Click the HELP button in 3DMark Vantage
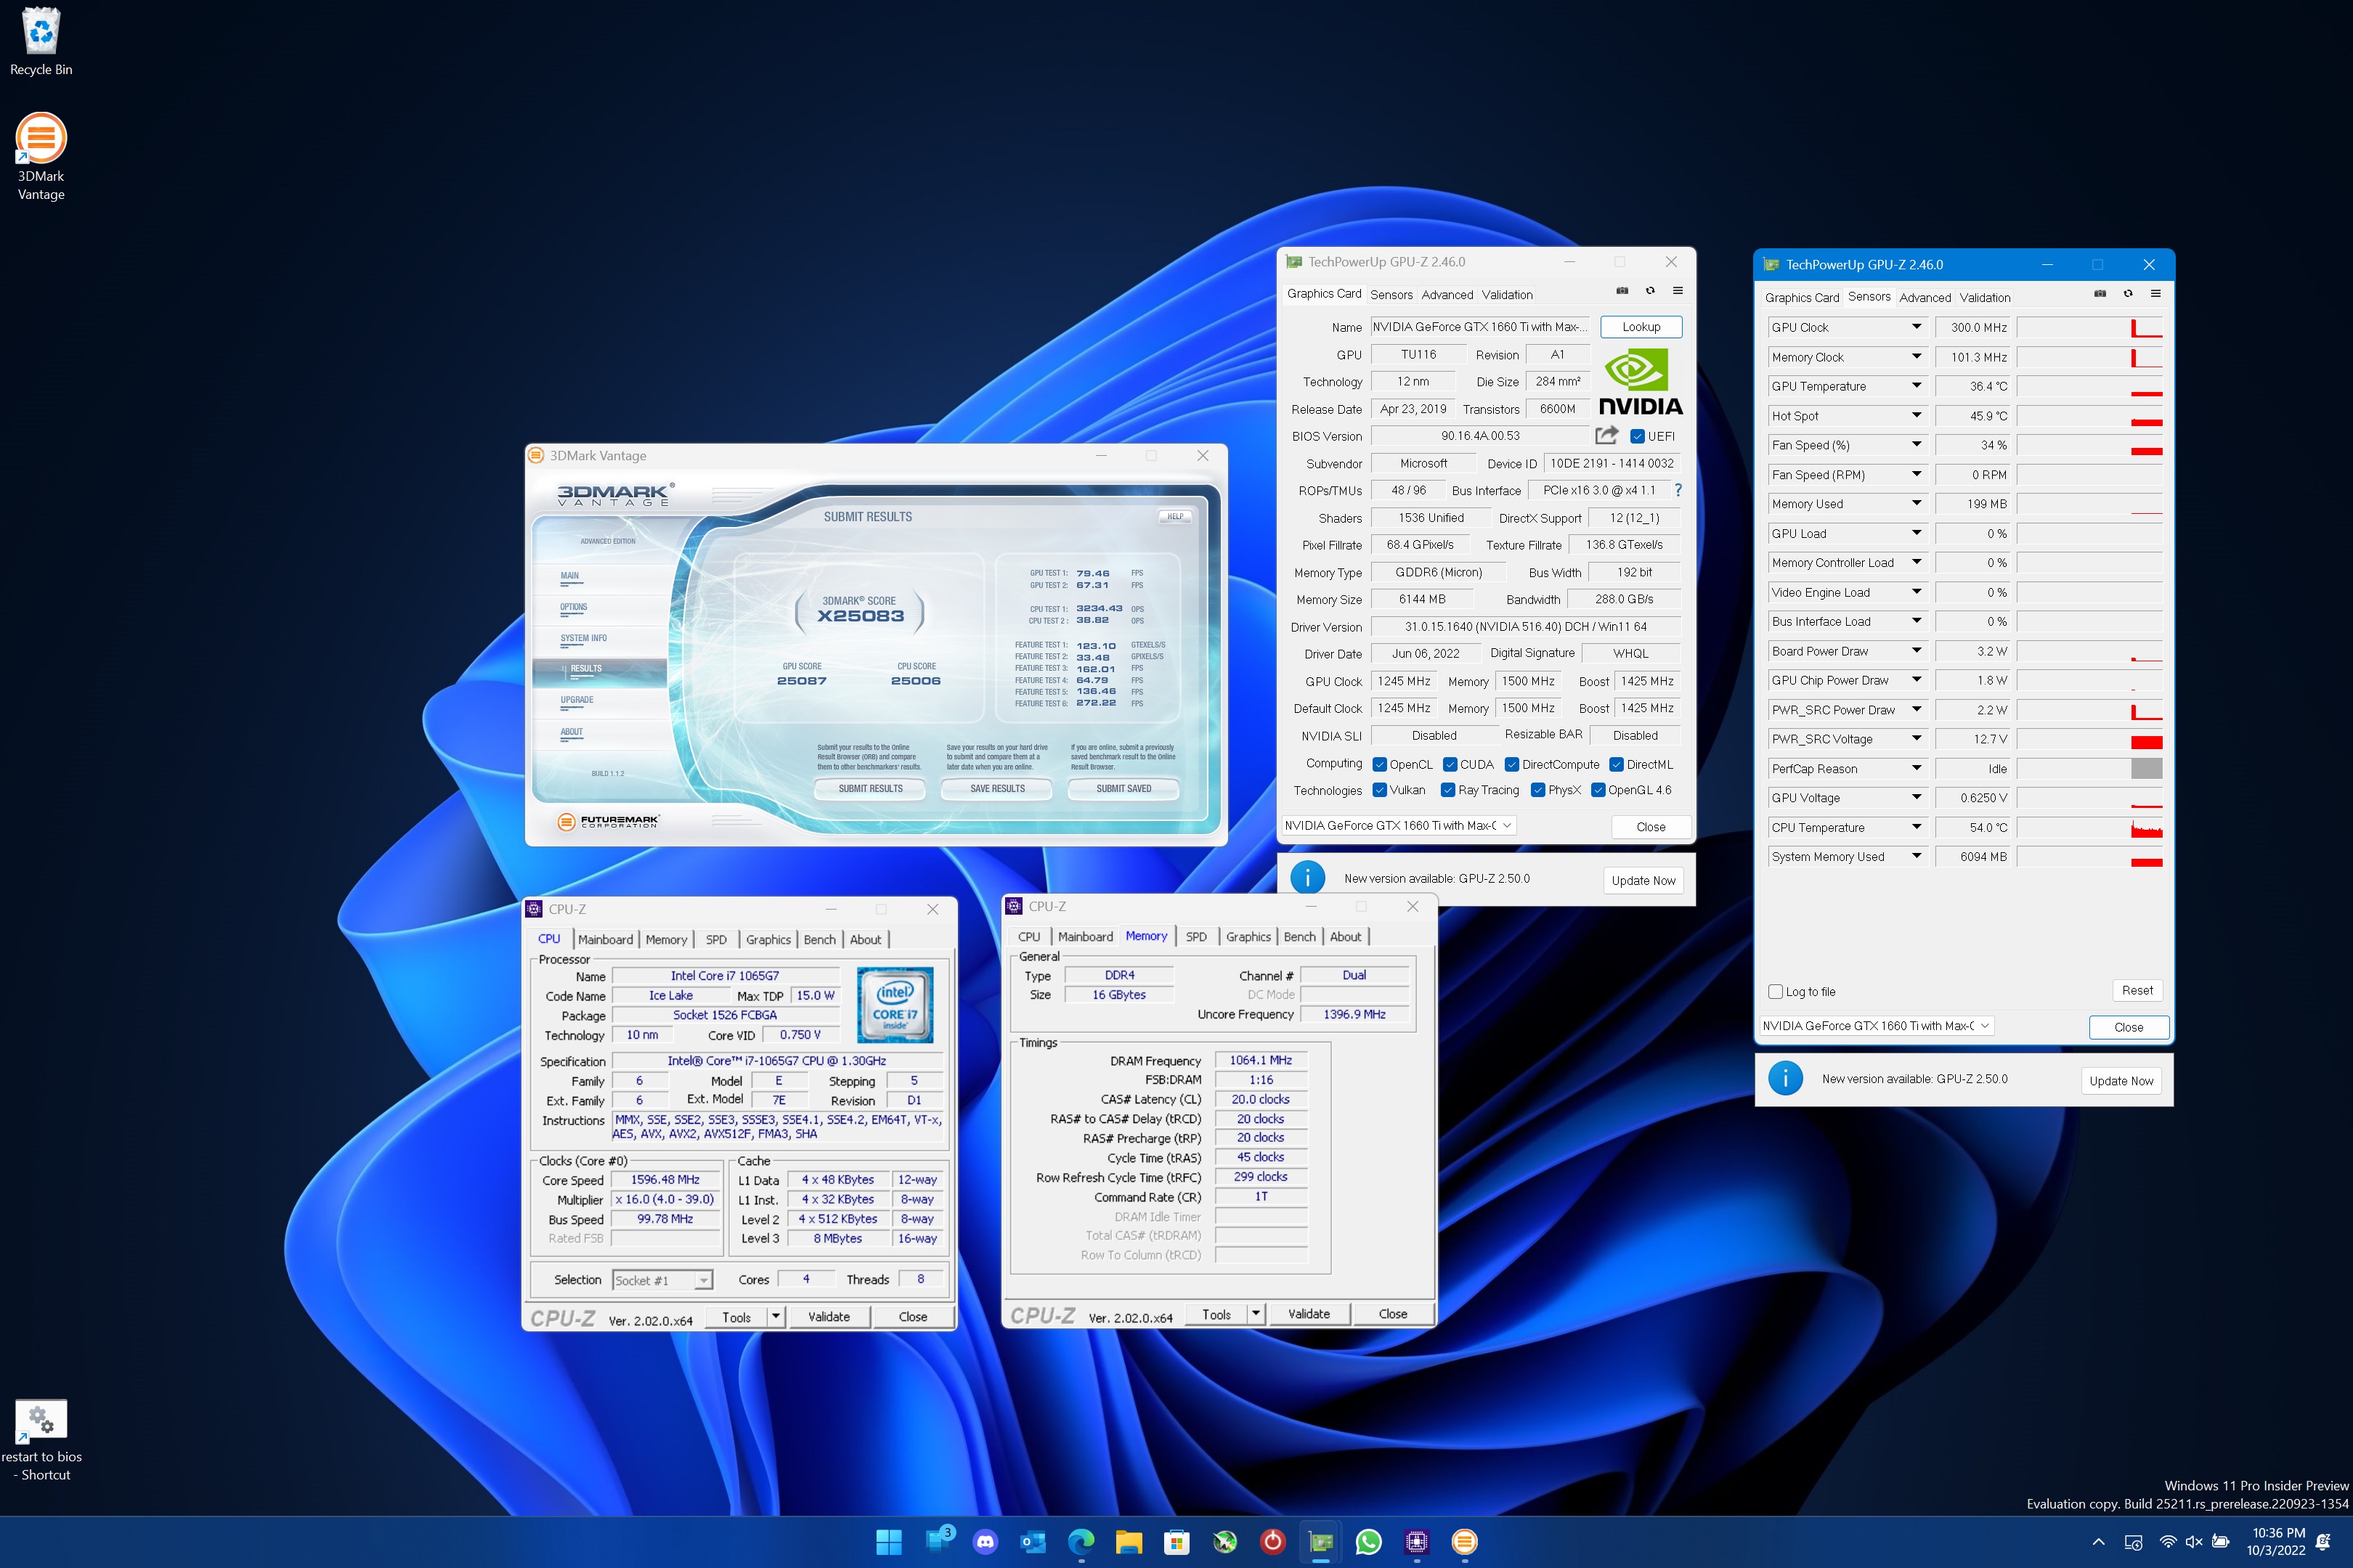The image size is (2353, 1568). click(1174, 517)
